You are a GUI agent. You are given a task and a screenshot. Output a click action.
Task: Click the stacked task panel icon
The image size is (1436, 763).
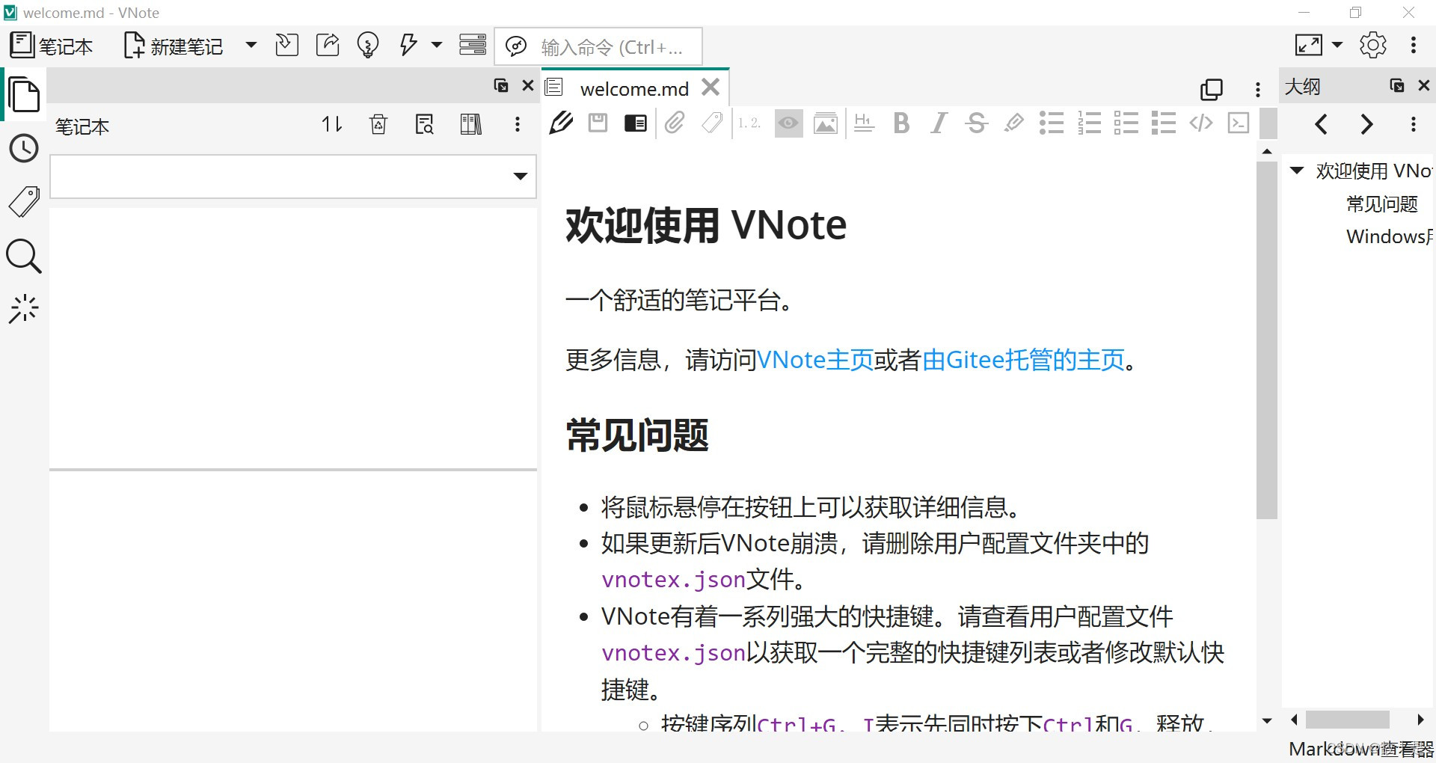click(x=473, y=46)
